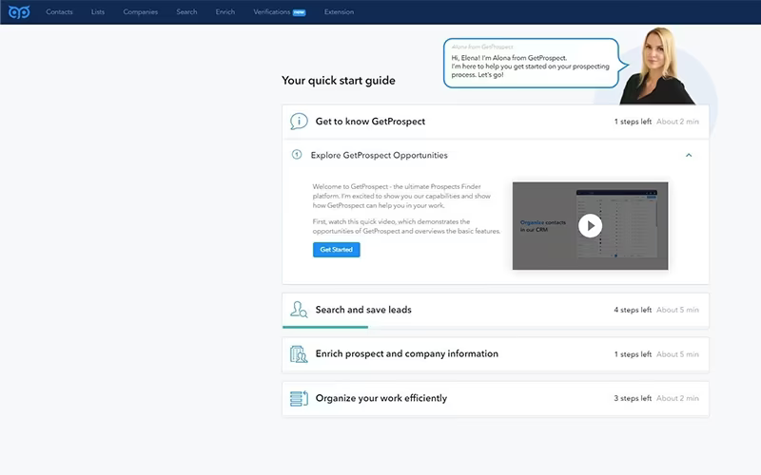Open the Lists menu

click(98, 11)
